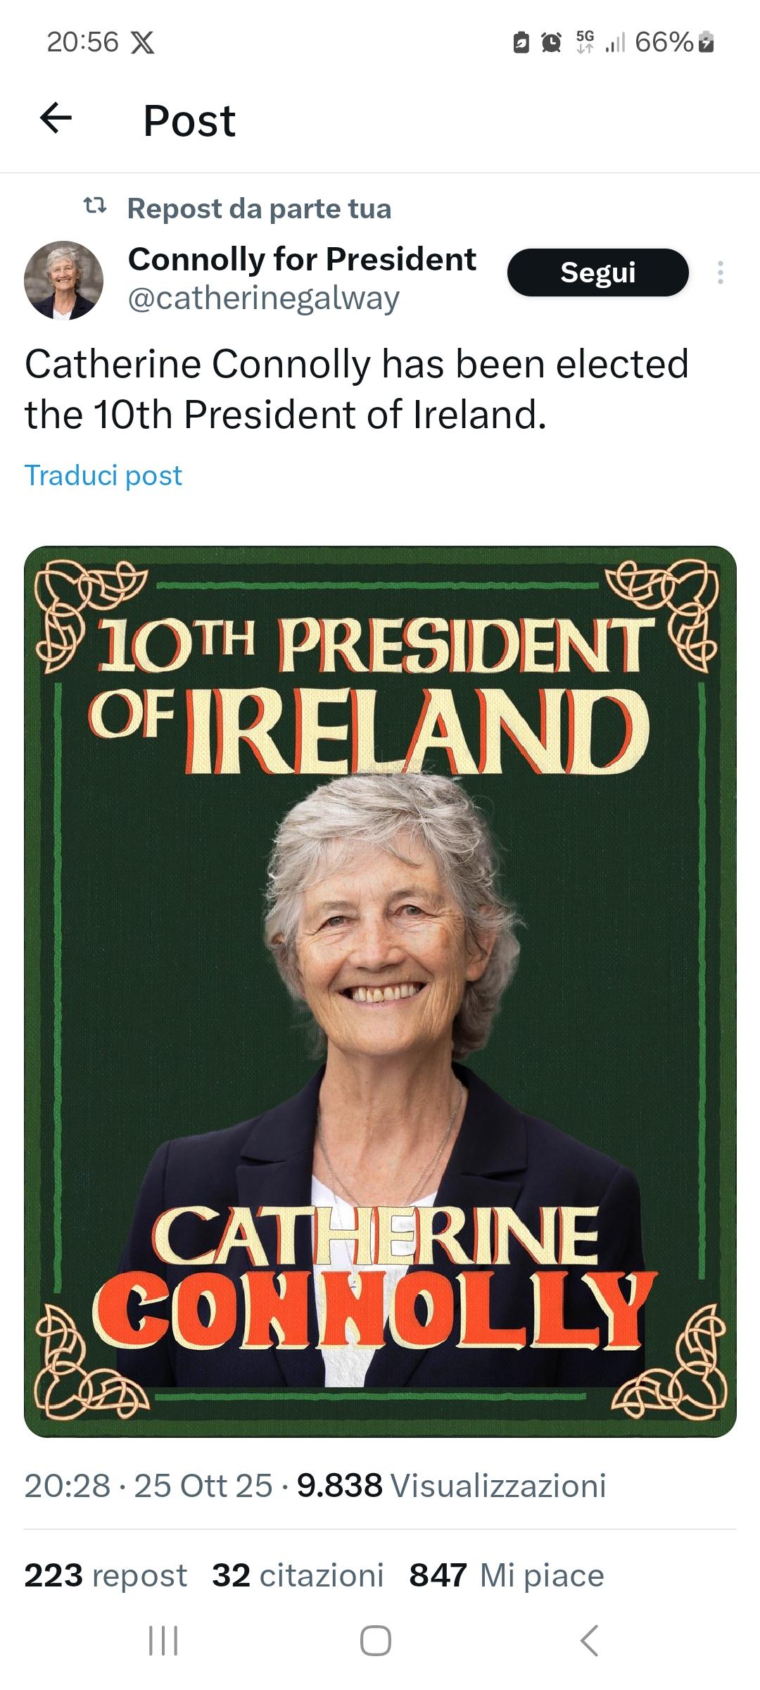View the 223 repost list
Image resolution: width=760 pixels, height=1690 pixels.
coord(106,1576)
